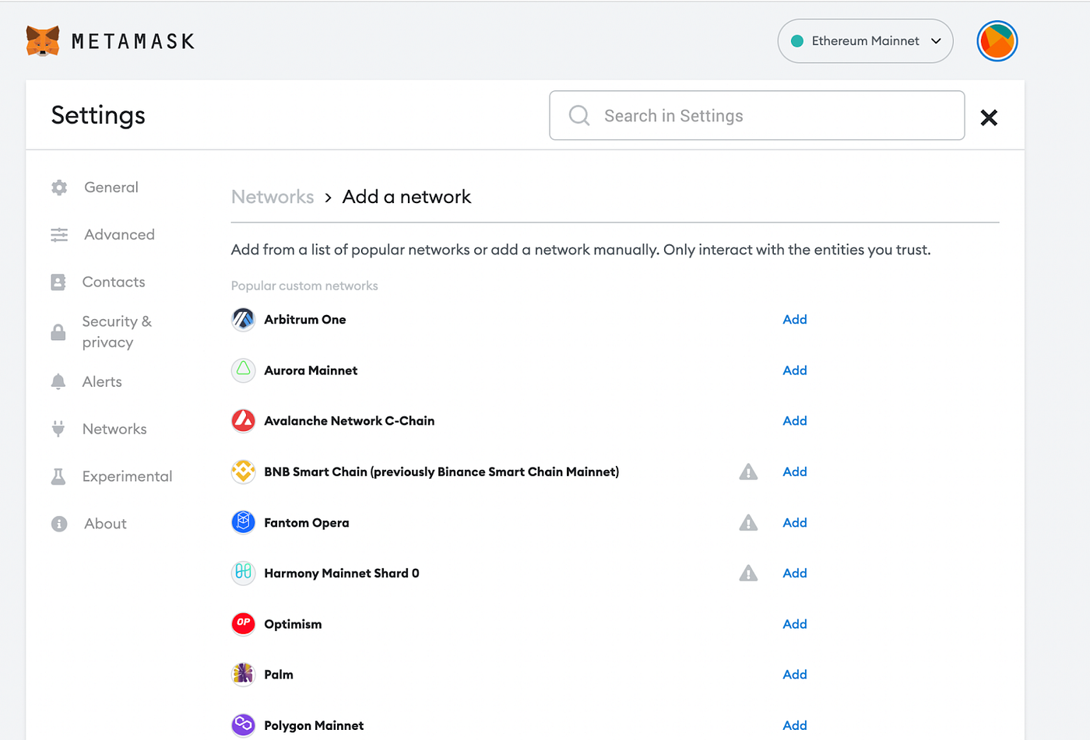Image resolution: width=1090 pixels, height=740 pixels.
Task: Click the Security lock icon
Action: (58, 332)
